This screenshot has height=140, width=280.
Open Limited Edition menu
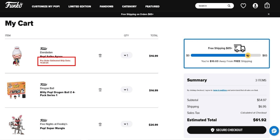coord(80,6)
